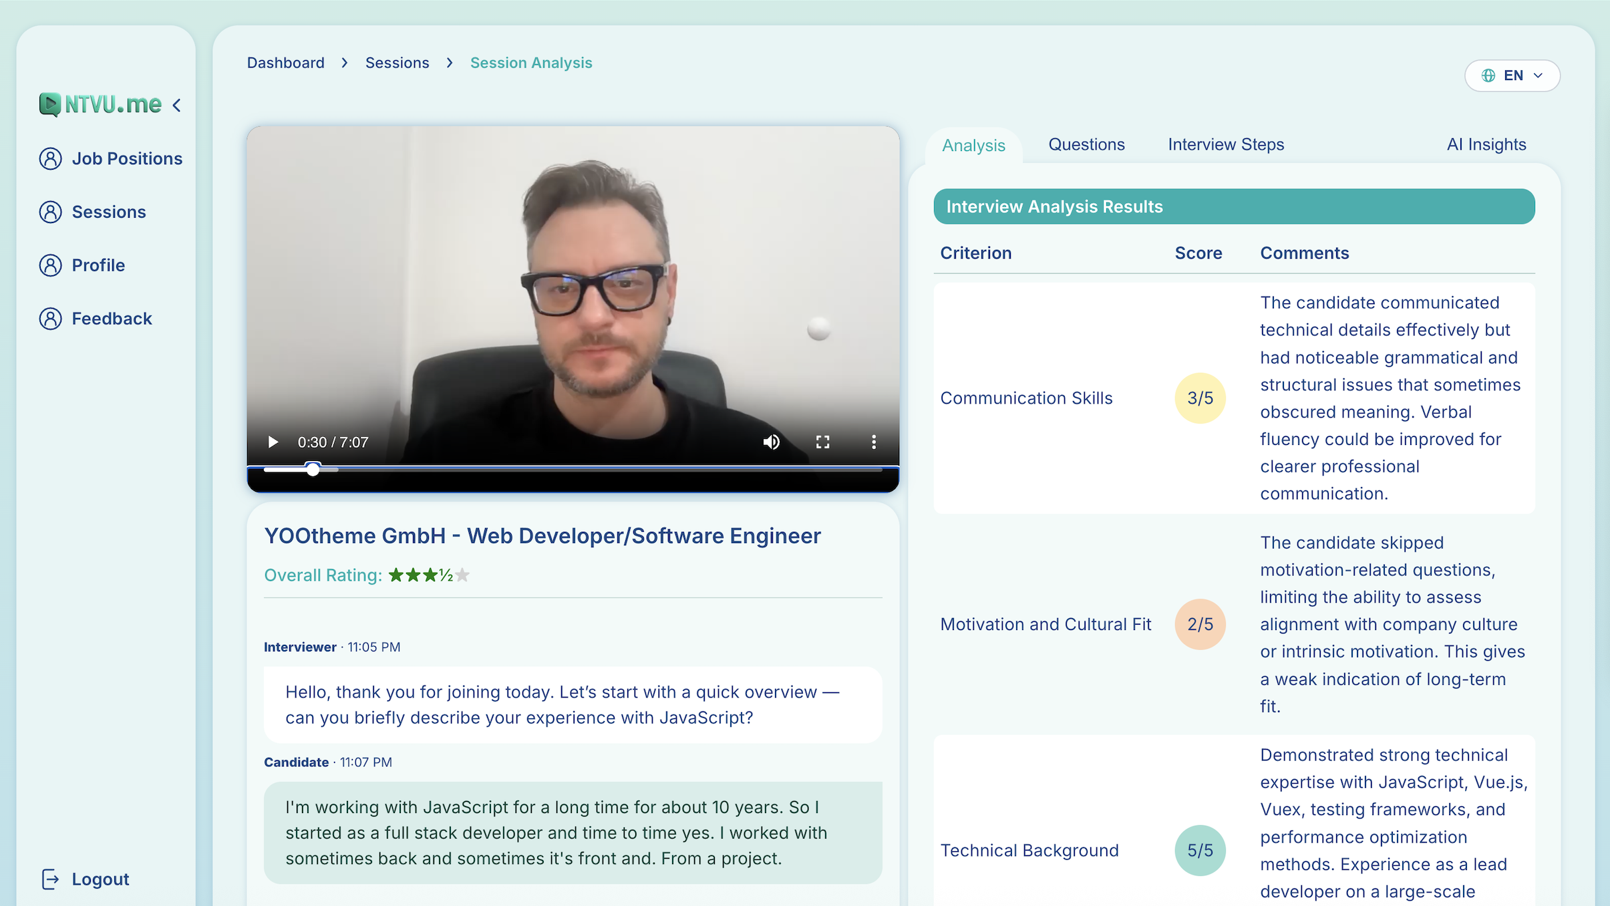Screen dimensions: 1610x906
Task: Click the globe language icon
Action: (x=1488, y=75)
